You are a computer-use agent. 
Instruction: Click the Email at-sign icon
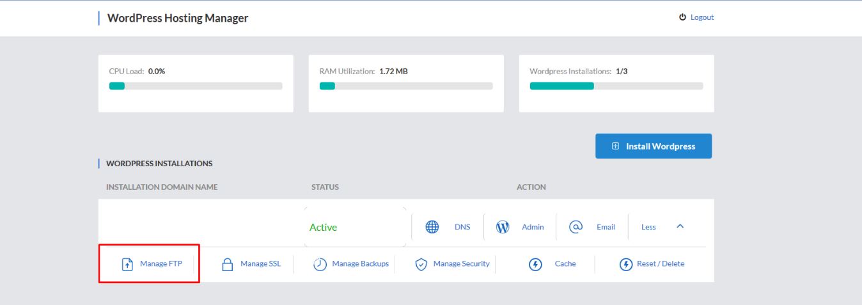(576, 227)
